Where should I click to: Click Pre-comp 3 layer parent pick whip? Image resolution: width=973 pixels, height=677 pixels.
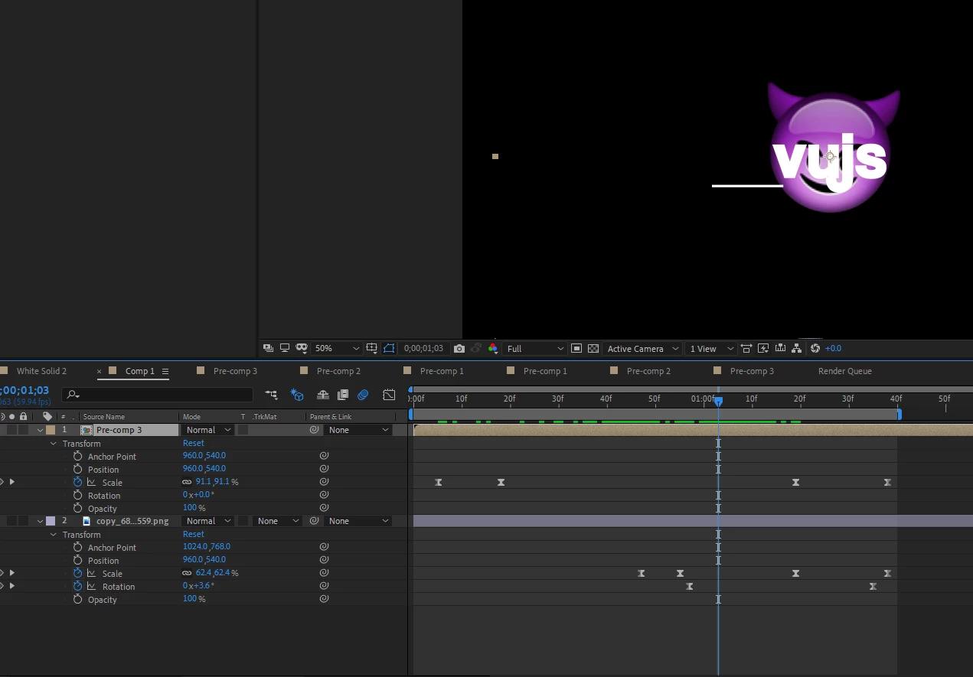coord(314,430)
